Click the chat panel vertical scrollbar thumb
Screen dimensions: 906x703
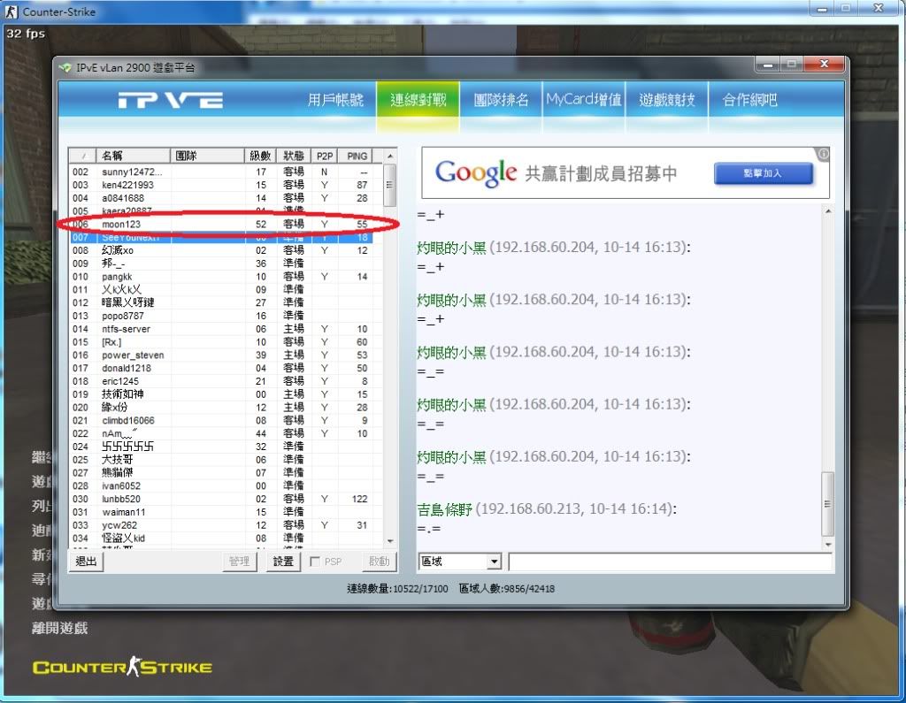tap(827, 502)
